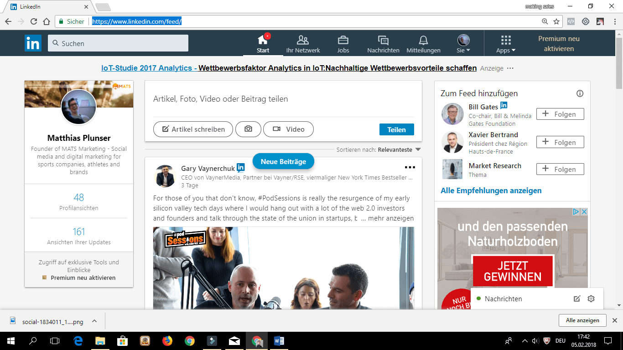Screen dimensions: 623x350
Task: Click Premium neu aktivieren in header
Action: [x=559, y=44]
